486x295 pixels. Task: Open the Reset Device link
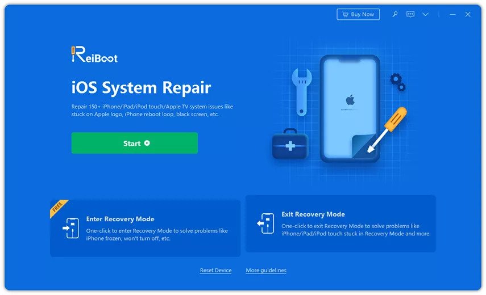tap(216, 270)
